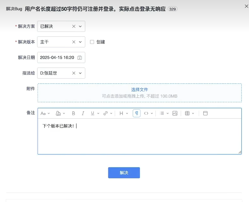Image resolution: width=249 pixels, height=202 pixels.
Task: Click the bug ID 329 badge
Action: pos(173,9)
